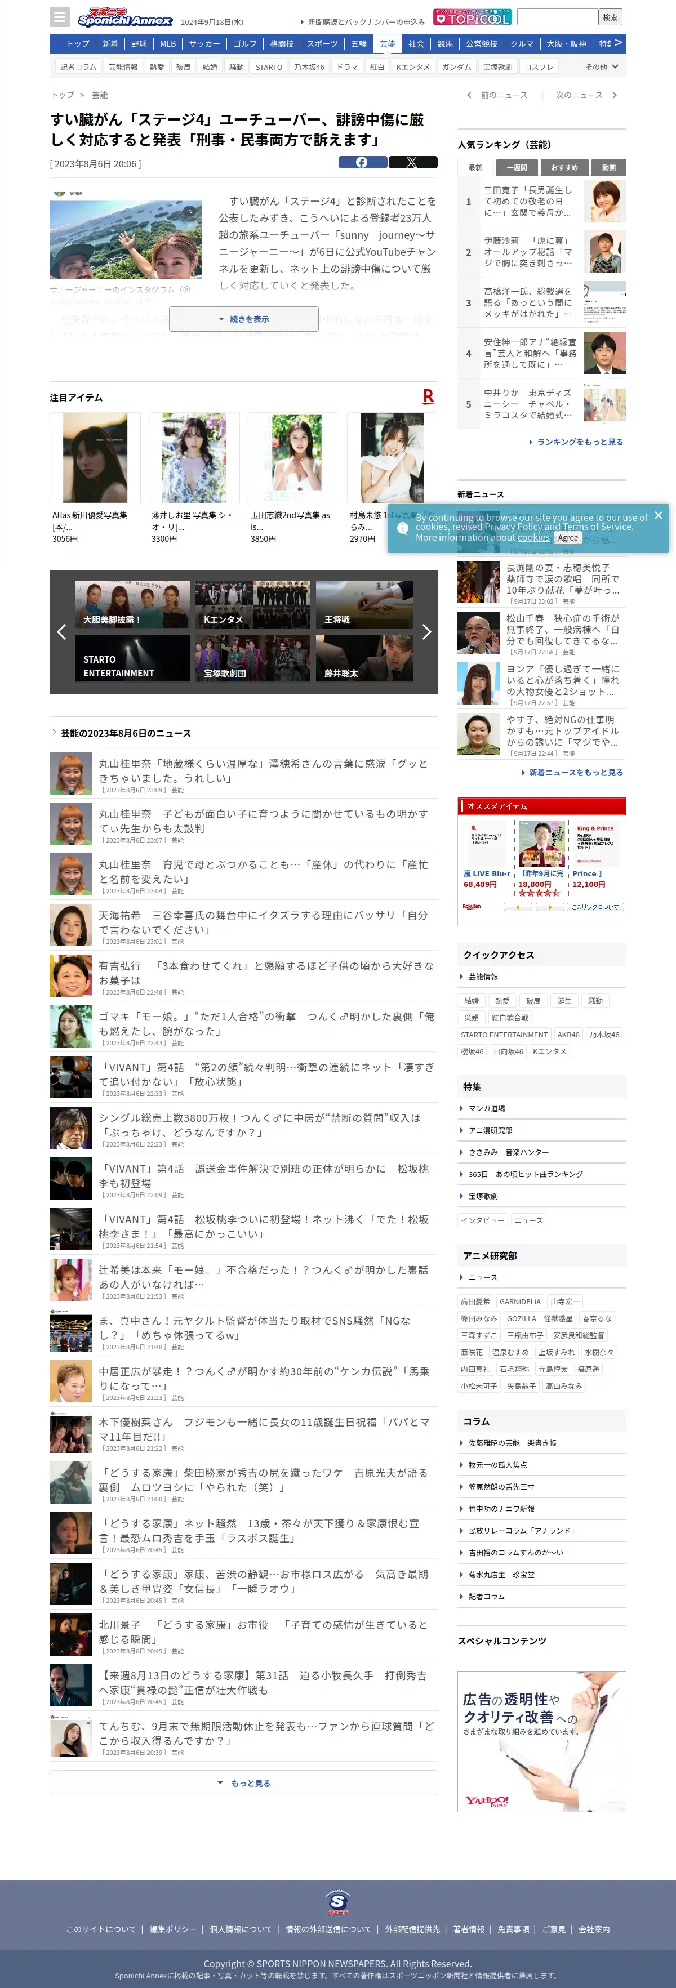Click the Sponichi Annex logo
676x1988 pixels.
point(124,17)
